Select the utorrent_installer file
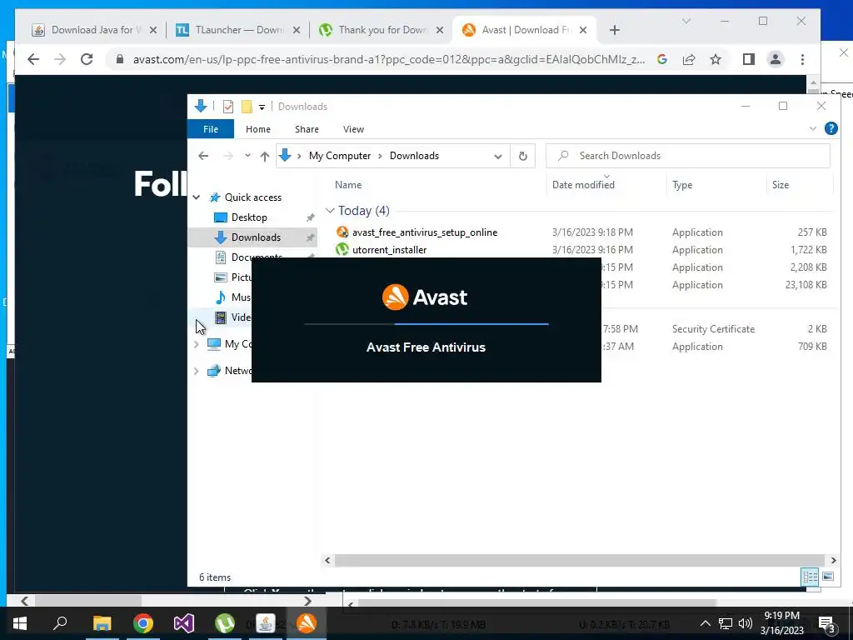 [x=389, y=250]
